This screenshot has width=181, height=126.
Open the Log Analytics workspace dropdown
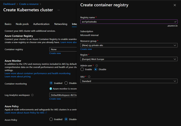click(x=63, y=95)
